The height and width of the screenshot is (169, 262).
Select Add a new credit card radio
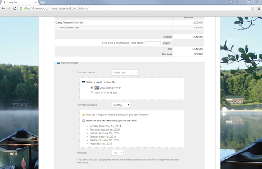click(92, 93)
